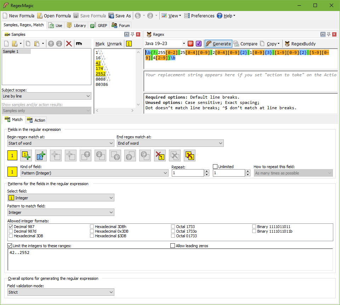Click the blue add field 2 icon
Screen dimensions: 340x305
pyautogui.click(x=41, y=155)
